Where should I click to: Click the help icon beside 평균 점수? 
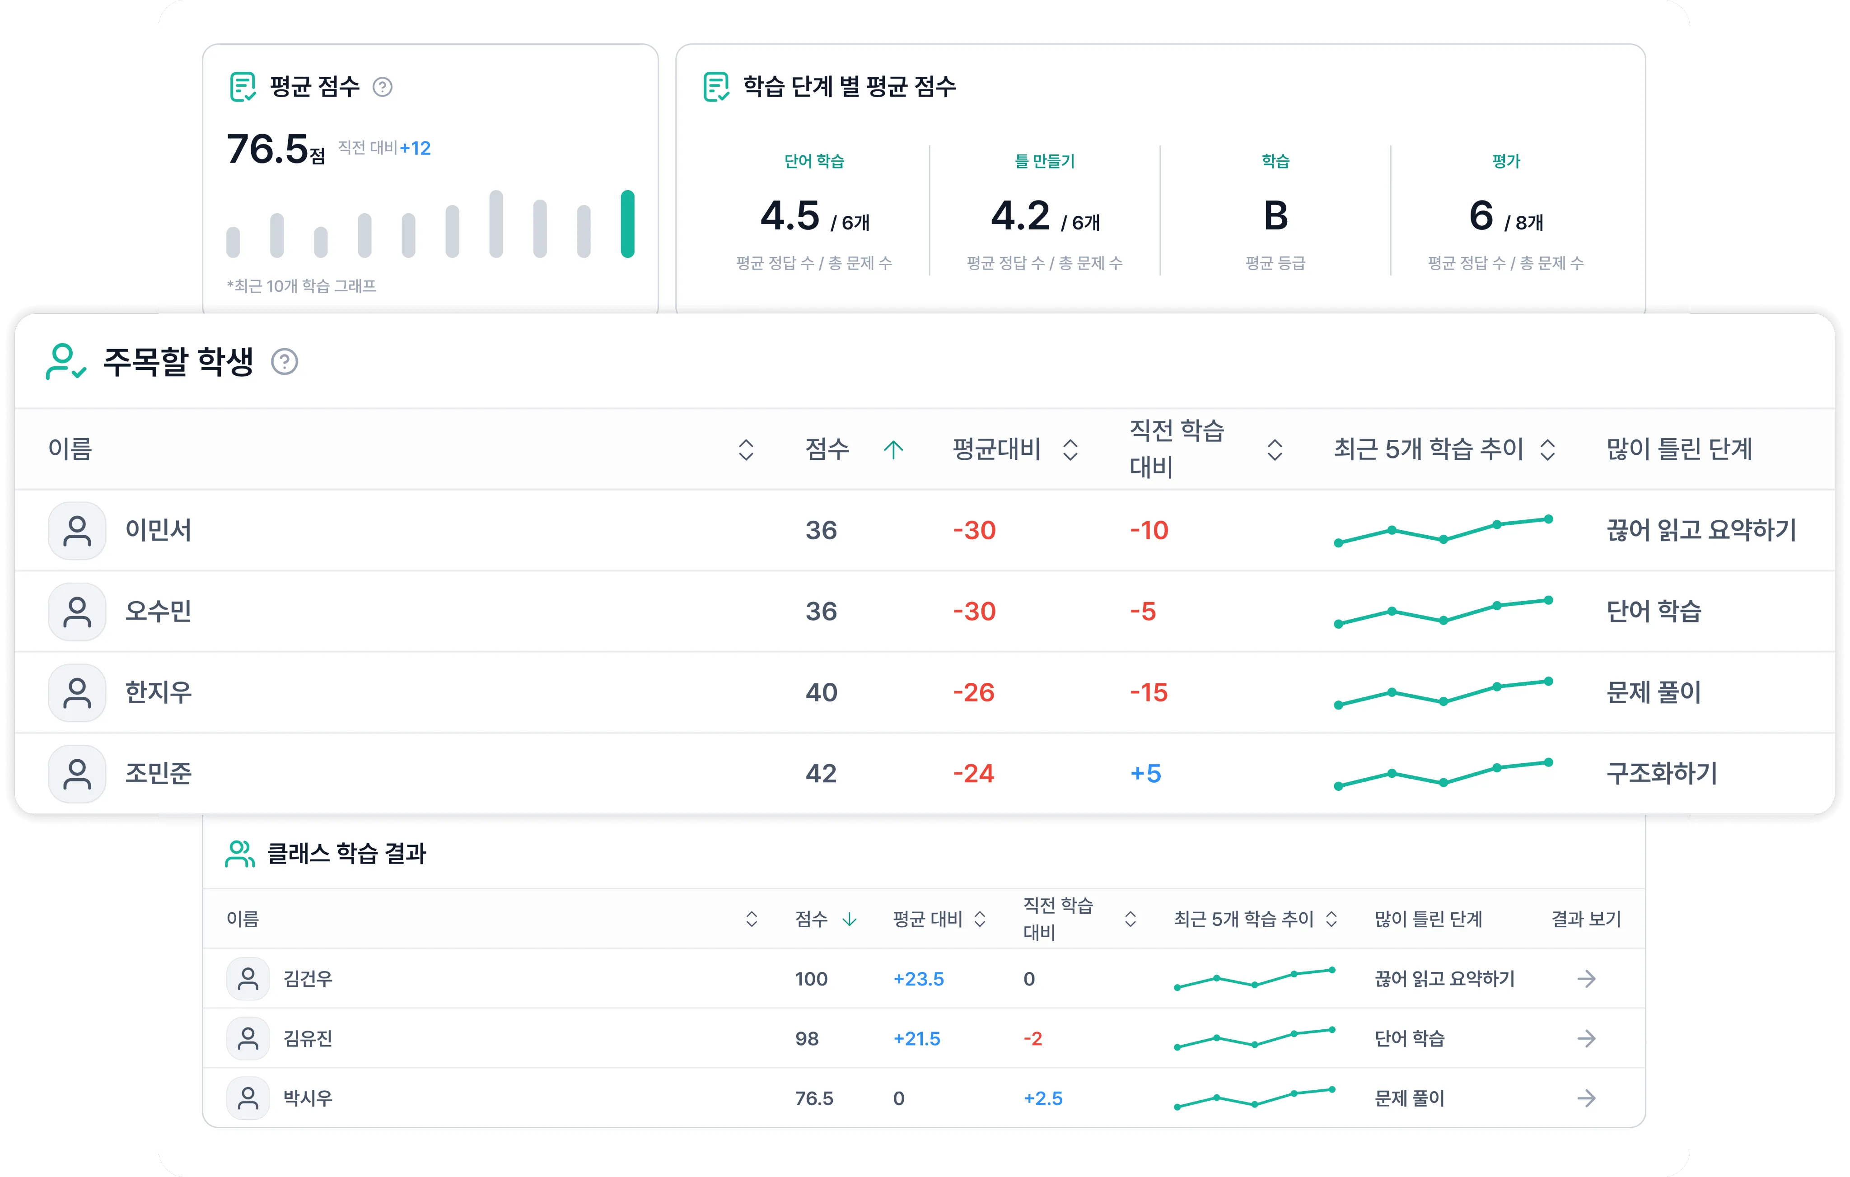pyautogui.click(x=382, y=87)
